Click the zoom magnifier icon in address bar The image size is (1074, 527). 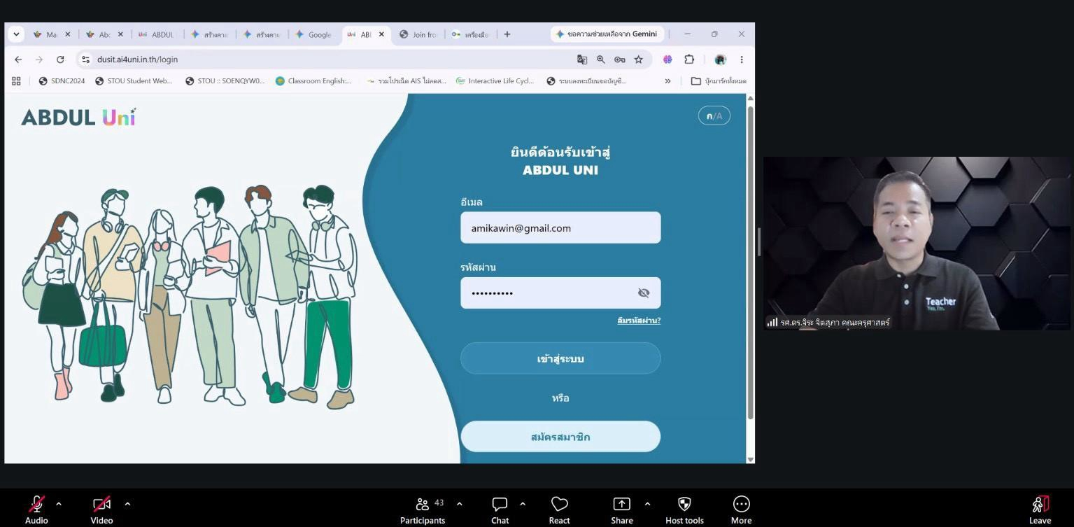[601, 59]
